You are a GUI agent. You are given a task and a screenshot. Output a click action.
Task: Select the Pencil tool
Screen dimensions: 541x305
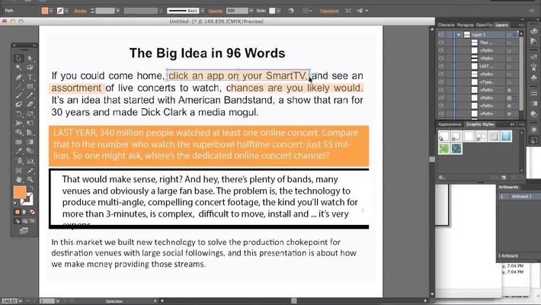coord(30,95)
